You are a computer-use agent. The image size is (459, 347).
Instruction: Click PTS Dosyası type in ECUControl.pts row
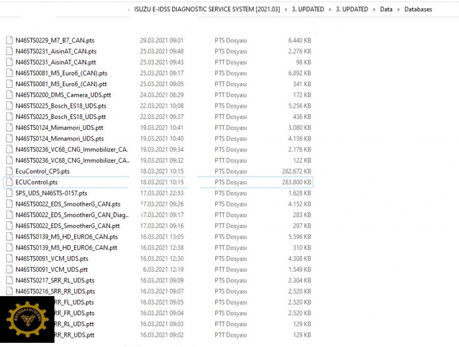coord(231,182)
